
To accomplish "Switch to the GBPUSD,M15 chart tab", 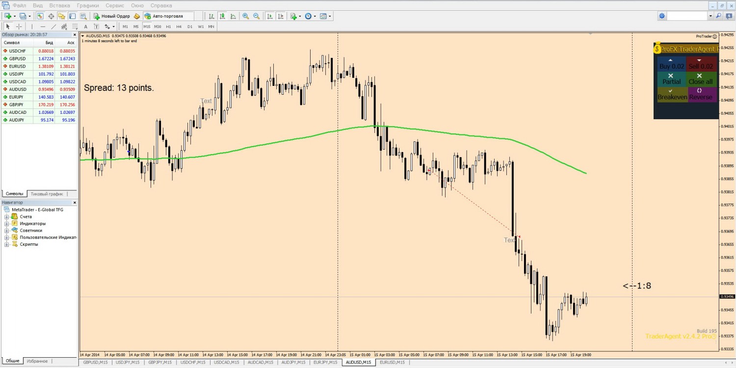I will tap(96, 362).
